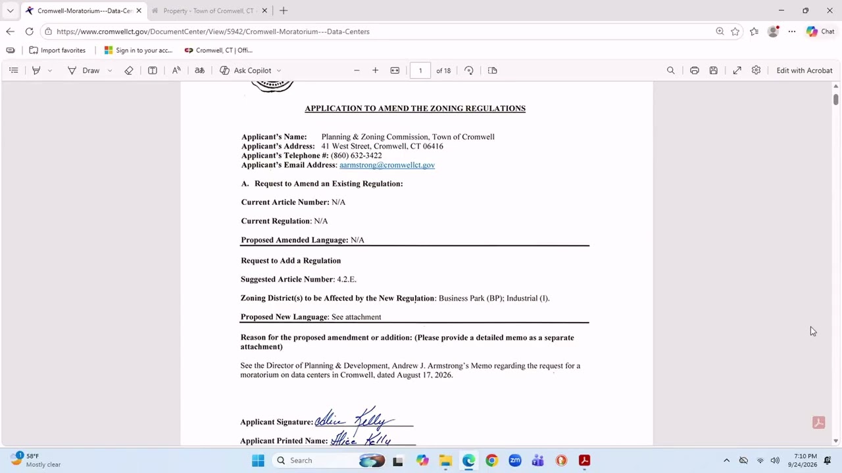
Task: Expand the Highlight color options arrow
Action: point(49,70)
